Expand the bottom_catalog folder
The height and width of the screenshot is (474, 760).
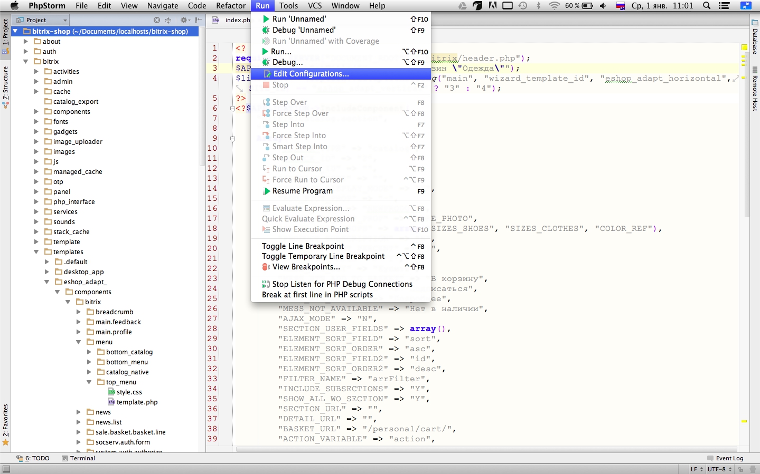point(89,352)
